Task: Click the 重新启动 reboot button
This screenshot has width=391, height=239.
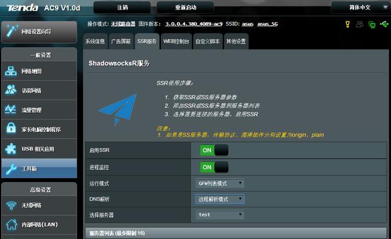Action: point(185,8)
